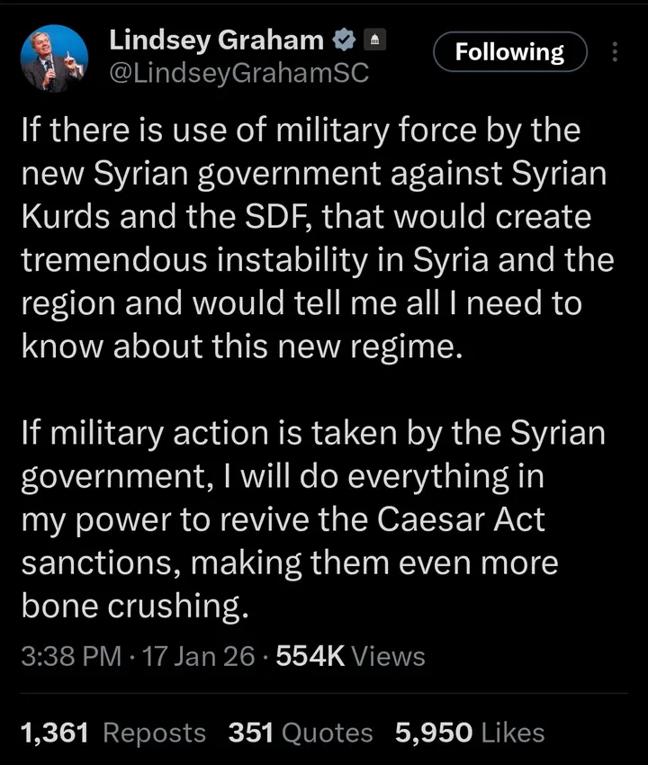Open Lindsey Graham's profile picture

(x=52, y=59)
